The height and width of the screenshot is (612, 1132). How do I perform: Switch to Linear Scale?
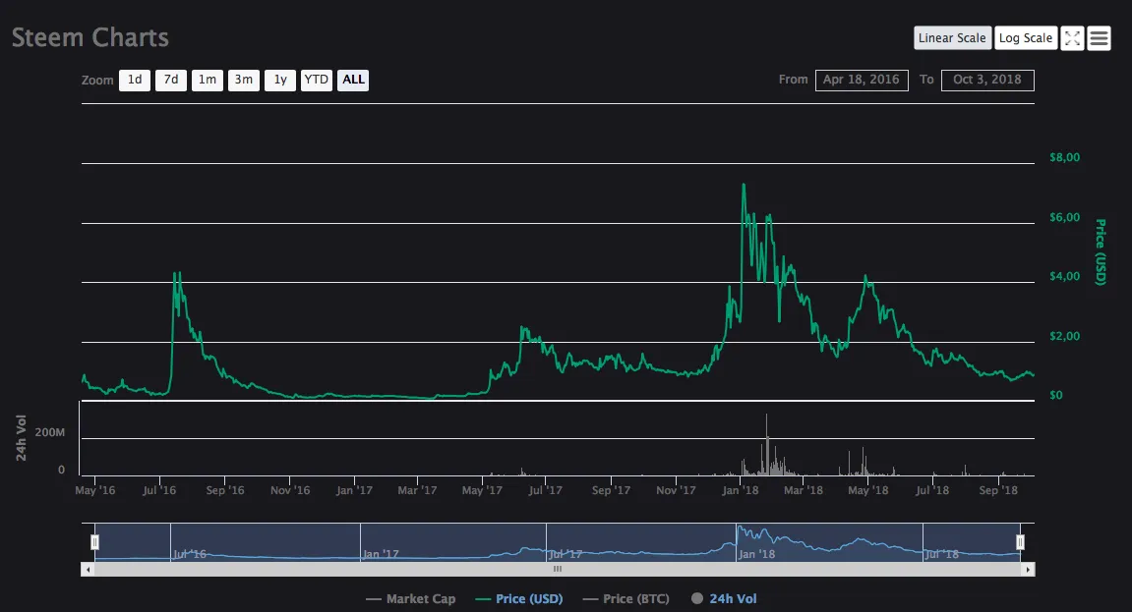[x=952, y=38]
